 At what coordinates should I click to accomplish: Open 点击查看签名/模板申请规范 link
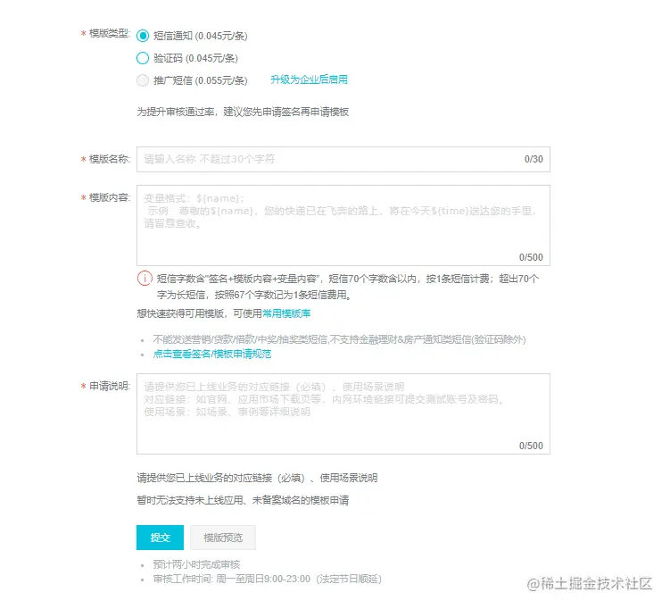tap(212, 354)
